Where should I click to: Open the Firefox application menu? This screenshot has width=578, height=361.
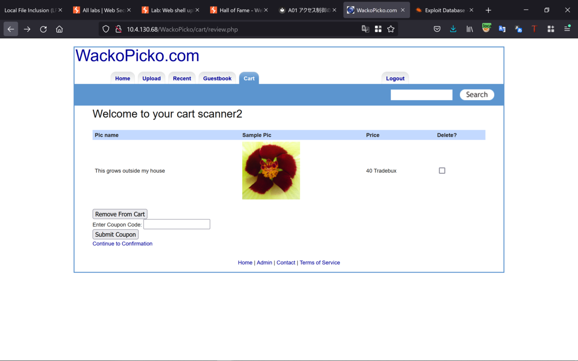click(x=567, y=29)
